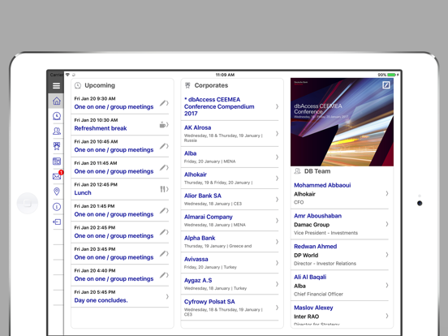Expand chevron for Alior Bank SA
Image resolution: width=448 pixels, height=336 pixels.
277,200
